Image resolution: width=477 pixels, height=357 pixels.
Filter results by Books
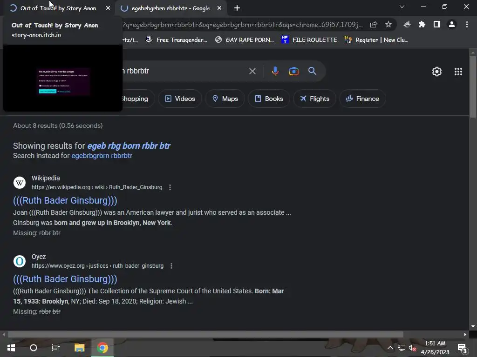[x=269, y=99]
